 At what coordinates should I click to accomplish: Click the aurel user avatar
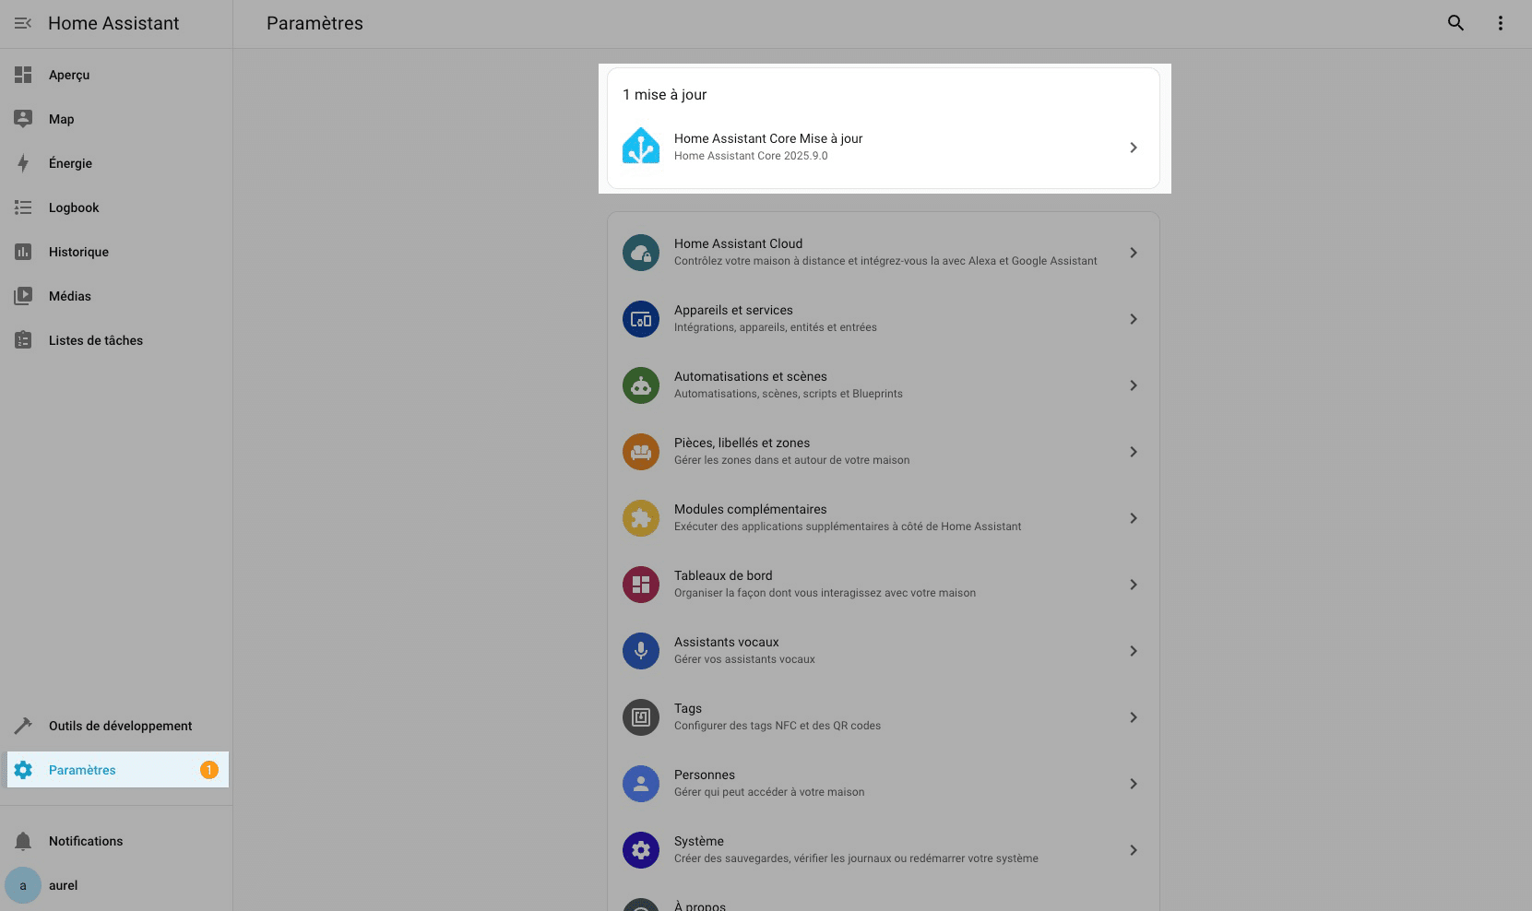[x=23, y=885]
